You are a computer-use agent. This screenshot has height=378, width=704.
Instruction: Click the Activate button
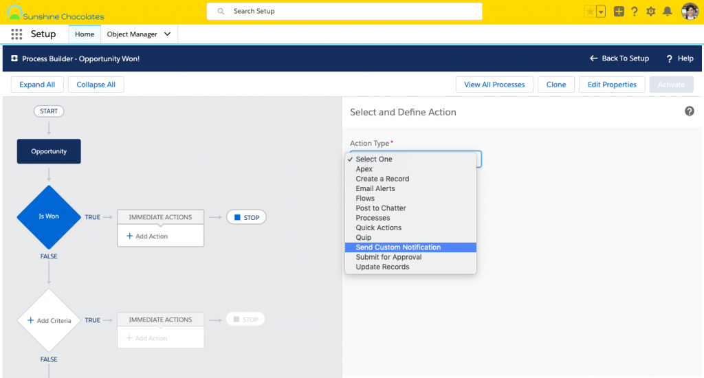pyautogui.click(x=671, y=85)
